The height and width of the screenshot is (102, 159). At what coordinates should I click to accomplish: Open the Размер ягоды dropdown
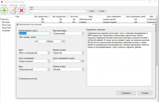click(x=83, y=69)
